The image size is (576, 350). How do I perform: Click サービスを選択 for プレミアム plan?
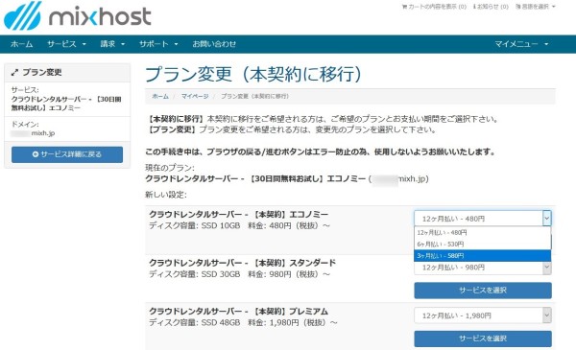(x=483, y=338)
